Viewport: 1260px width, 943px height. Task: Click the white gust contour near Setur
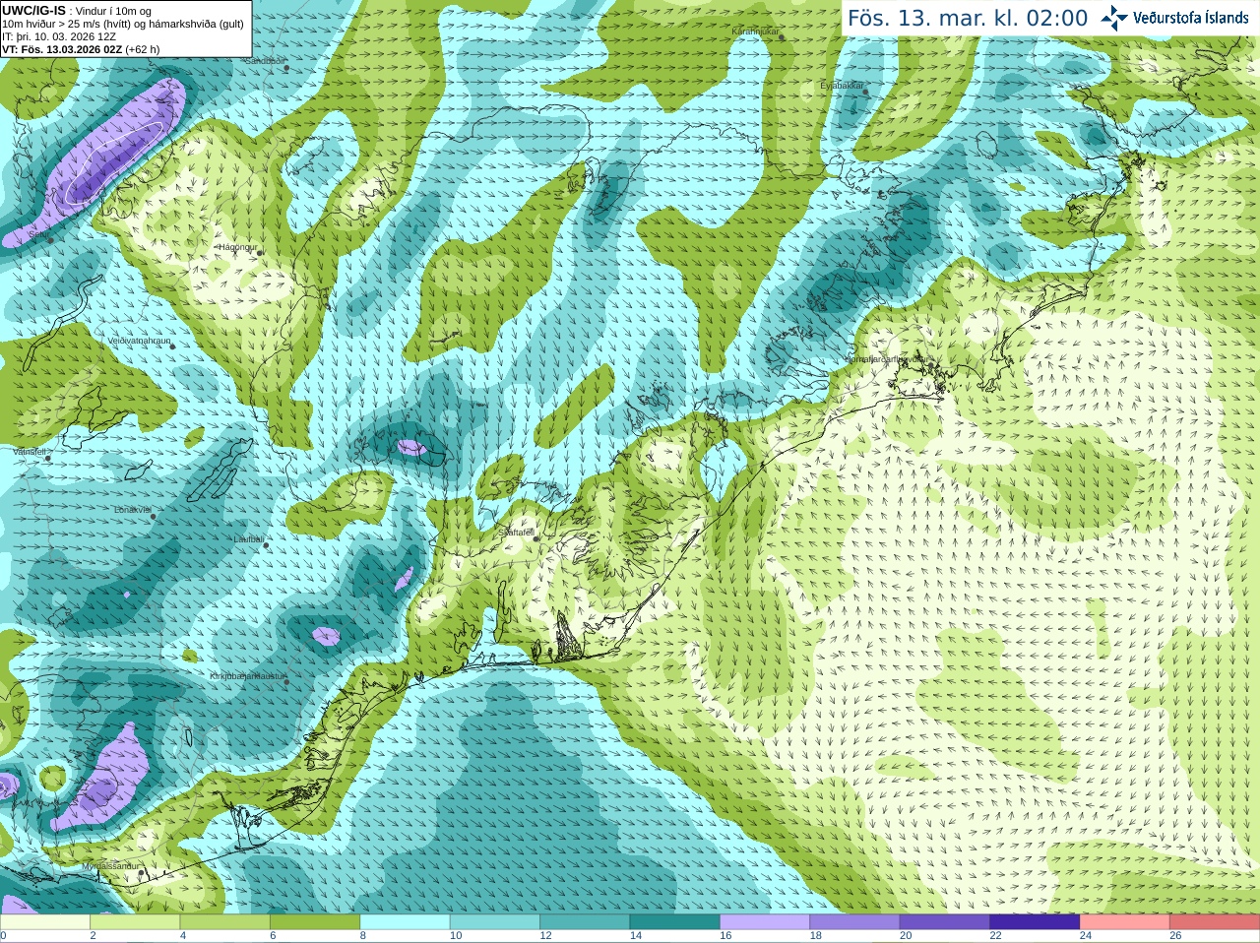click(x=112, y=162)
